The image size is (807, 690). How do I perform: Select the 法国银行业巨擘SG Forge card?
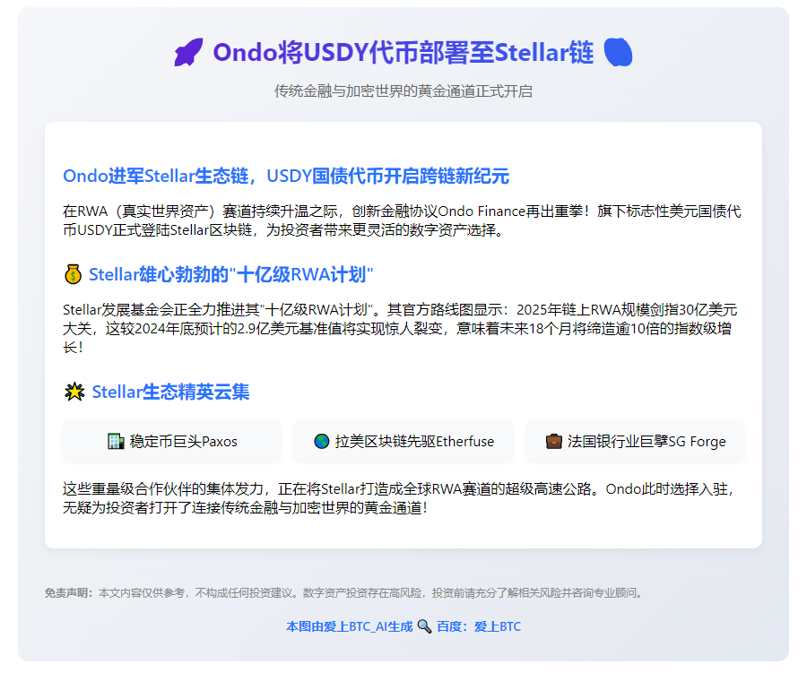pyautogui.click(x=635, y=441)
